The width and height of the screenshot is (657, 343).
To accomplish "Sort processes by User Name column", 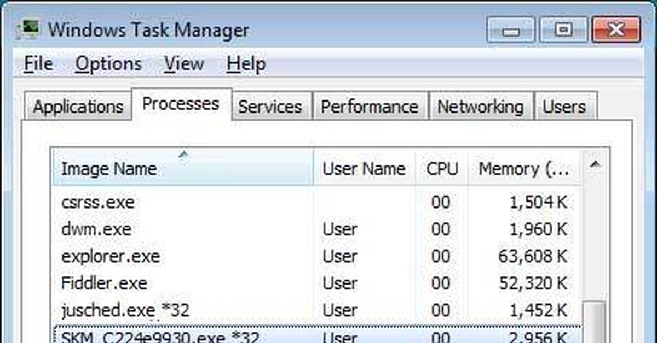I will tap(364, 169).
